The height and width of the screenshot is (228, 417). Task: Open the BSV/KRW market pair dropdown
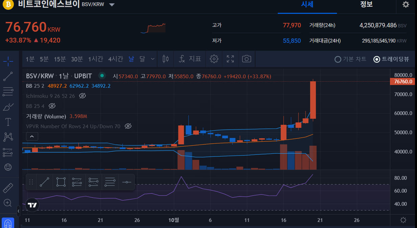coord(112,5)
